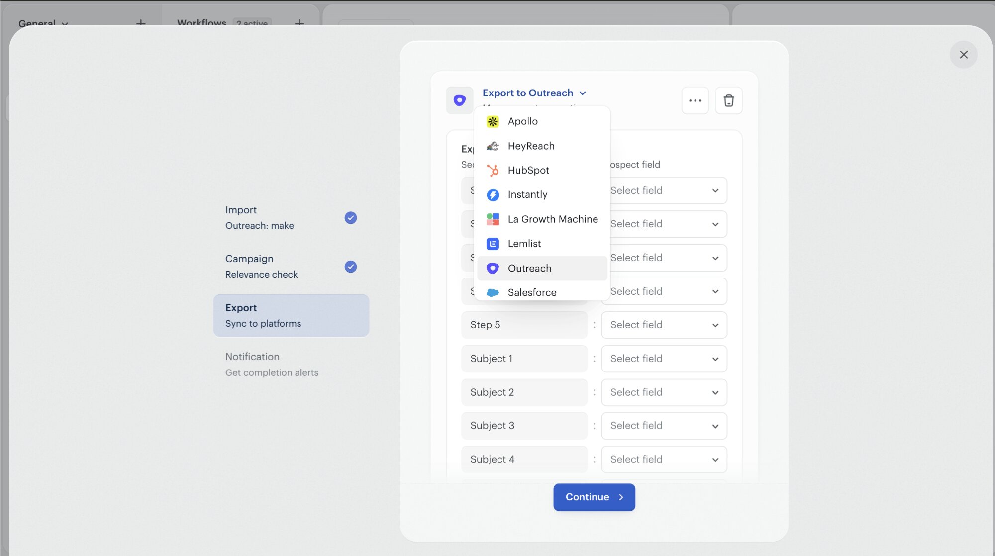Click the plus icon next to General

(x=141, y=23)
